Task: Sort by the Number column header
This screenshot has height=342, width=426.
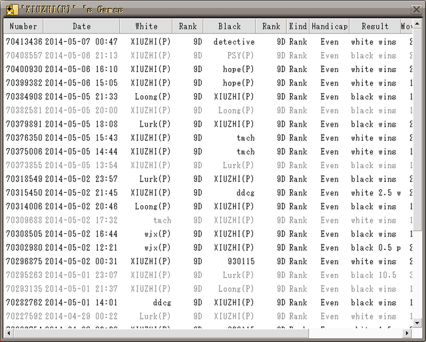Action: pyautogui.click(x=23, y=27)
